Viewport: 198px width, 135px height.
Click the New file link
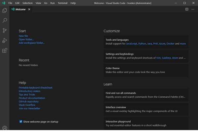coord(23,36)
